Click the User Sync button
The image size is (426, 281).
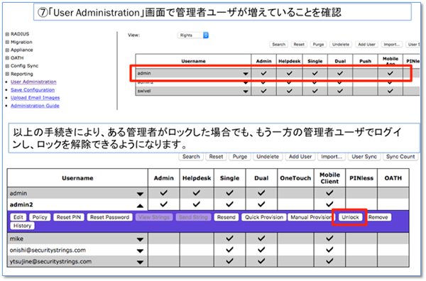(364, 157)
